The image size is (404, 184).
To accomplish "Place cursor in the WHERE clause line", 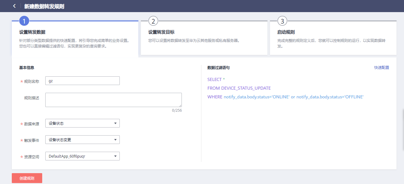I will pyautogui.click(x=285, y=97).
